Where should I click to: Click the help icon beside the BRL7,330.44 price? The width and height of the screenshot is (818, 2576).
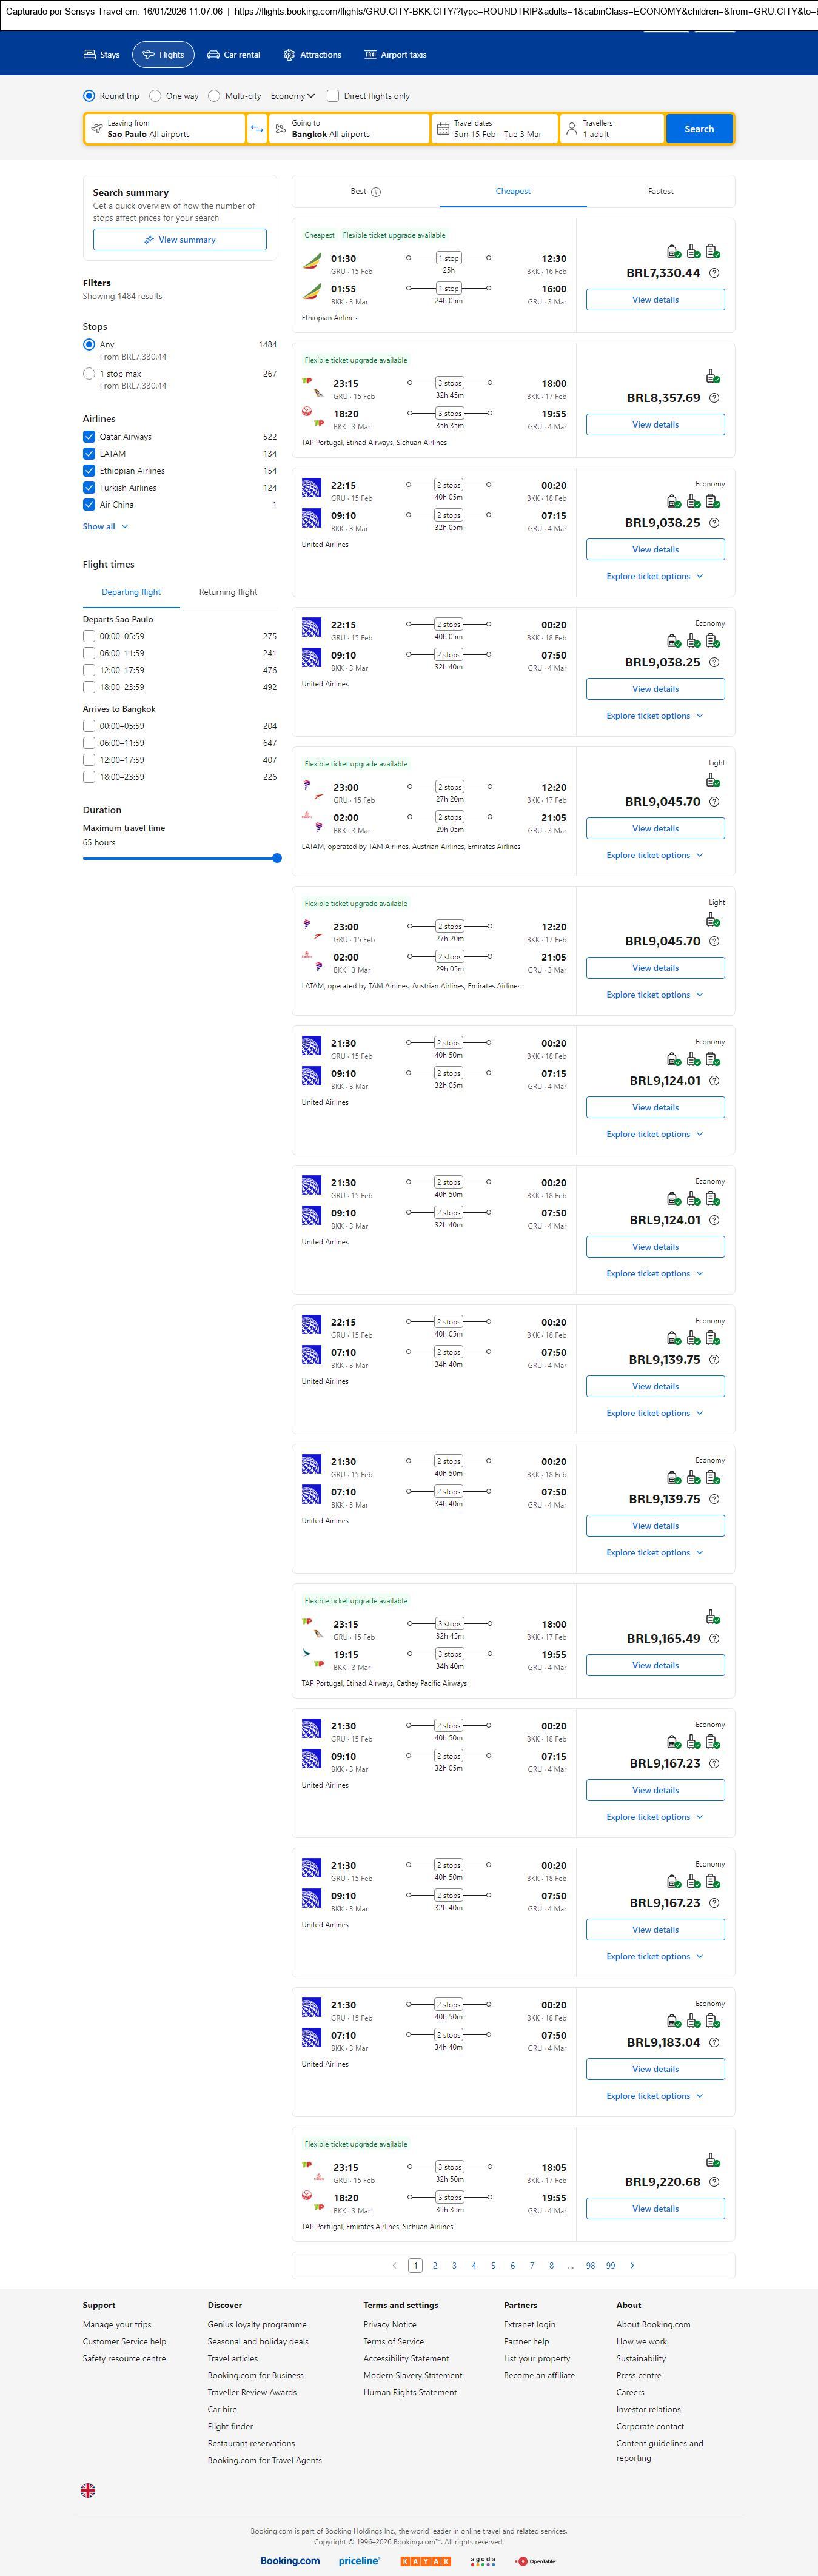click(714, 273)
